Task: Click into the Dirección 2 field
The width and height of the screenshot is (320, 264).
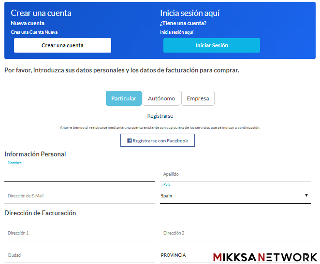Action: pyautogui.click(x=235, y=233)
